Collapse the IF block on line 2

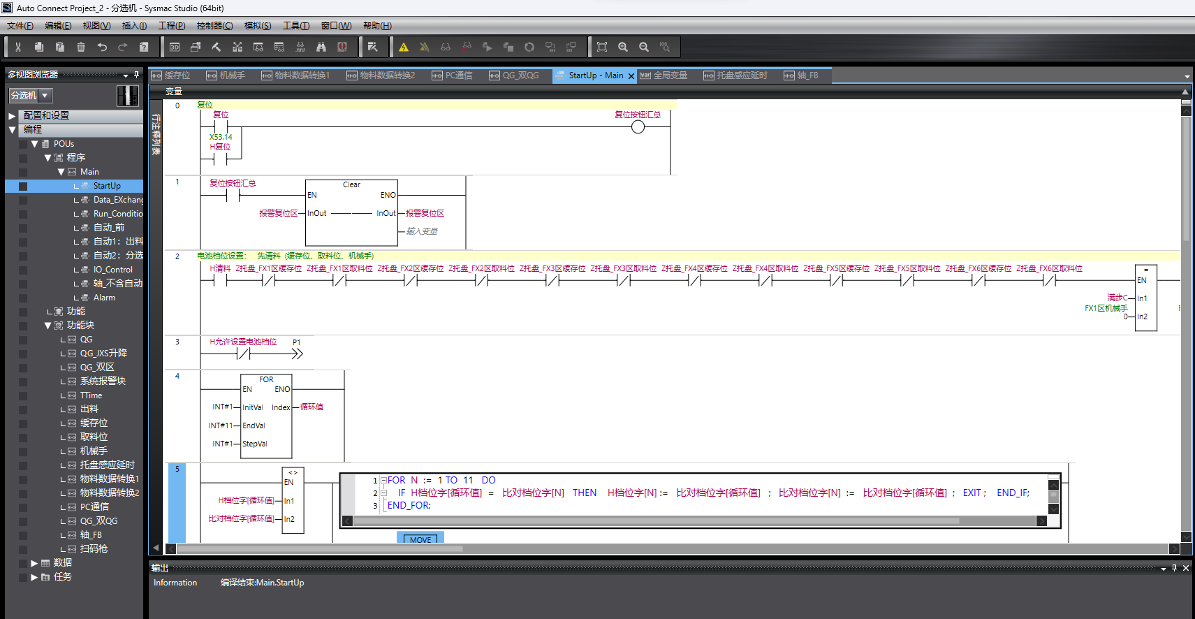click(383, 493)
